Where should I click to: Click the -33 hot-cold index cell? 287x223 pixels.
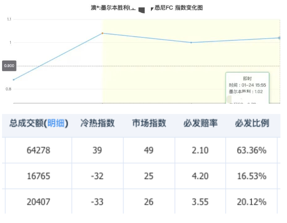(97, 202)
